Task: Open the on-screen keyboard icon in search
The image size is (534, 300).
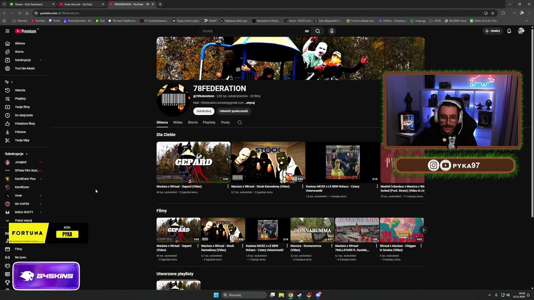Action: 307,31
